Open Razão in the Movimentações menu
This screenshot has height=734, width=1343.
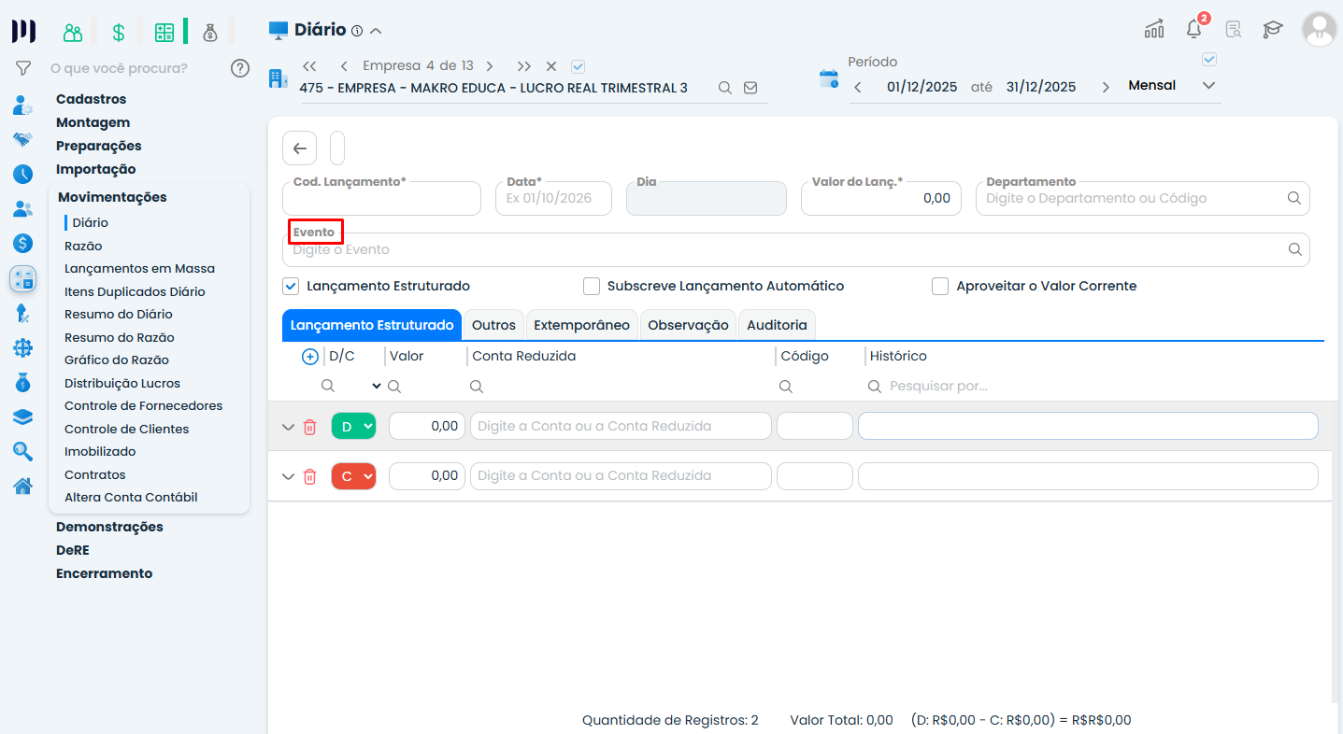[83, 246]
